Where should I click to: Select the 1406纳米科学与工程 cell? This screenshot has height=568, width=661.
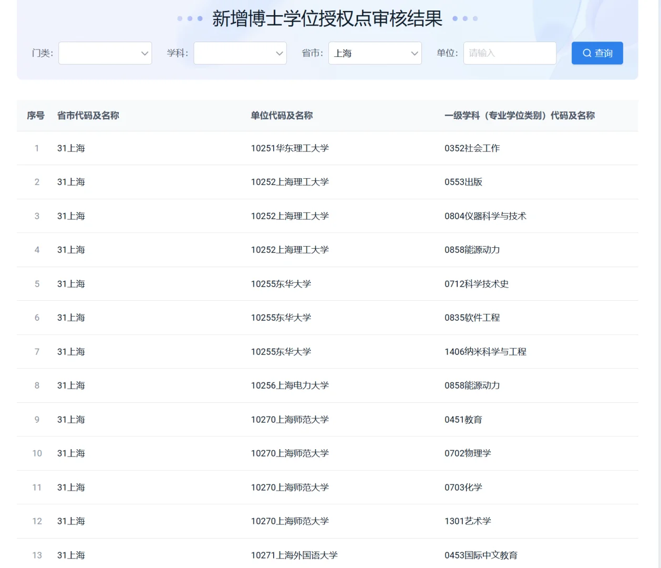click(x=486, y=352)
